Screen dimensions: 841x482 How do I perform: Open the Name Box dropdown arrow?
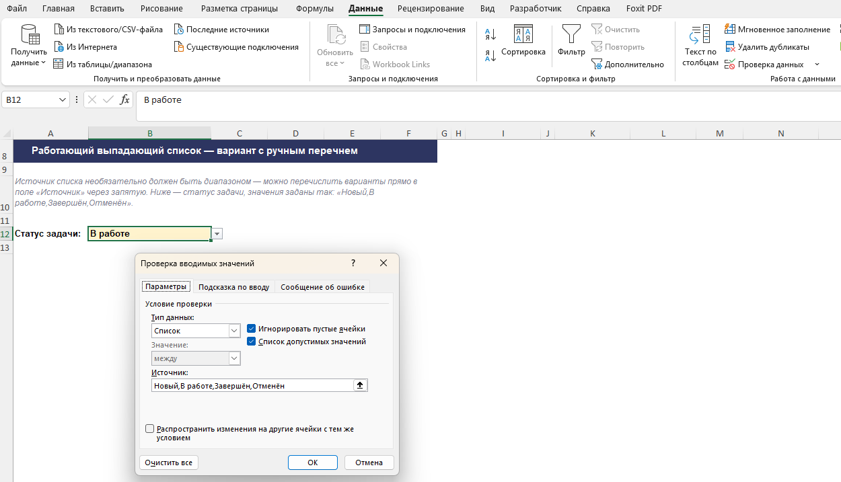click(63, 100)
